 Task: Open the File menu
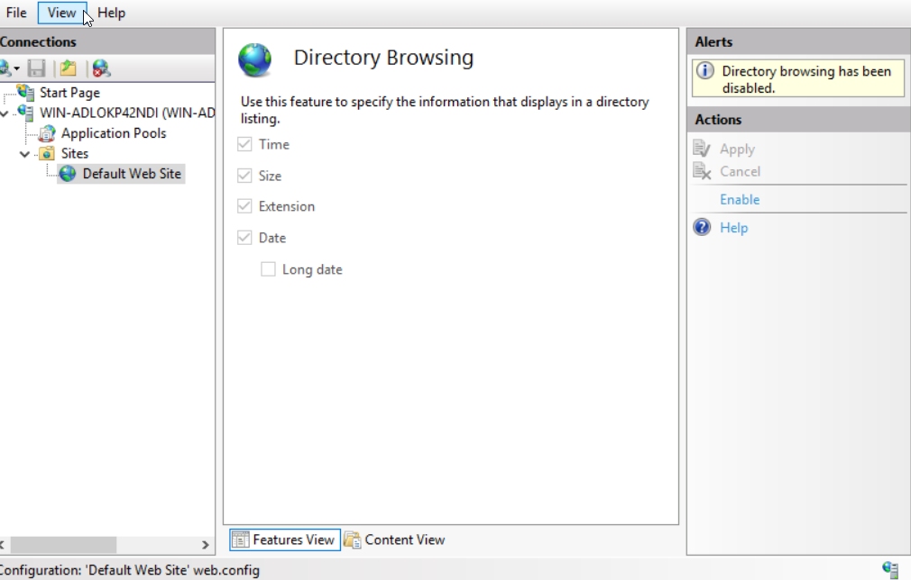tap(16, 13)
